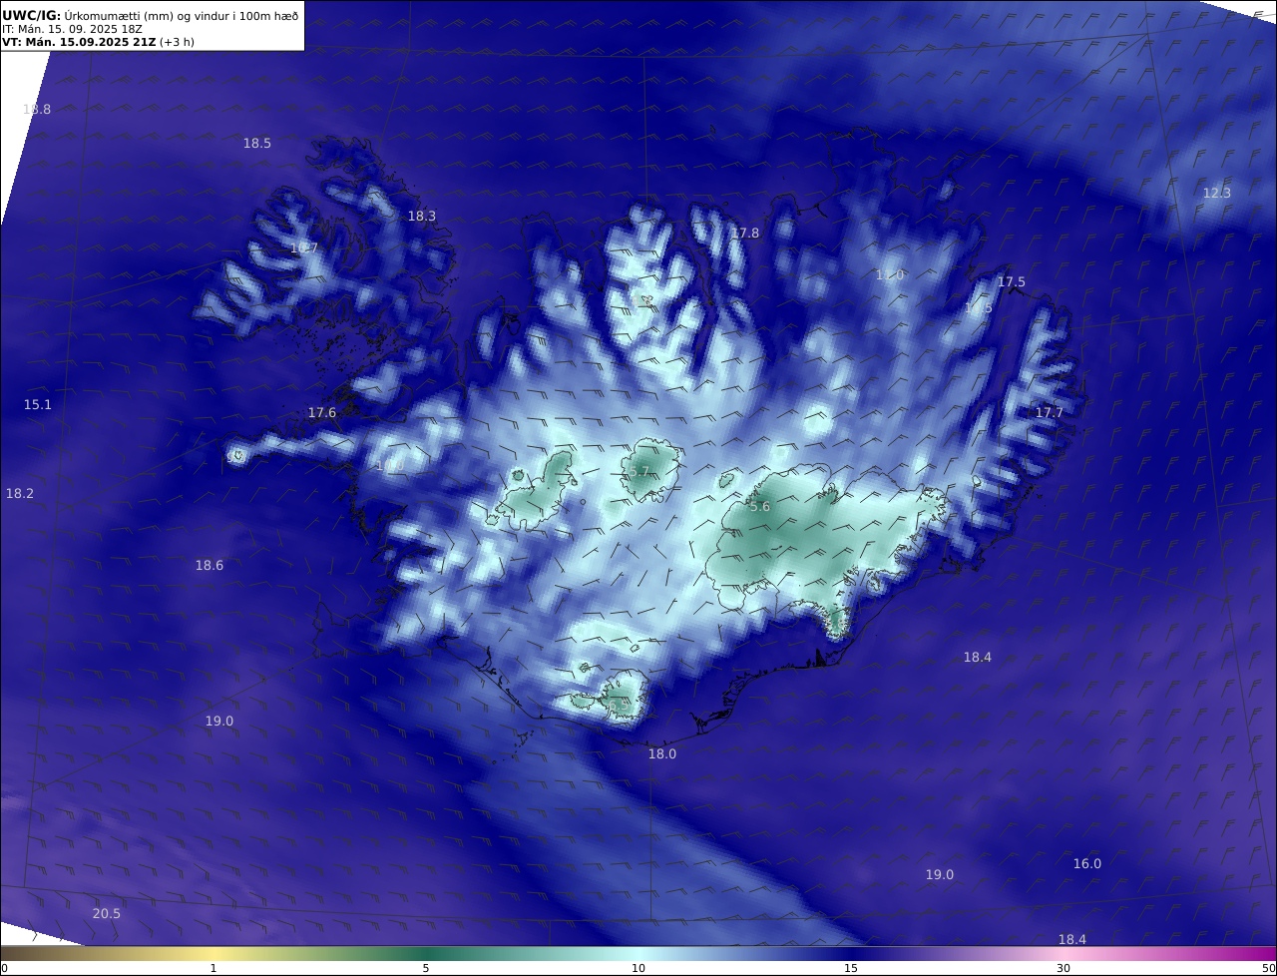1277x976 pixels.
Task: Click the 20.5 value in the southwest corner
Action: point(107,914)
